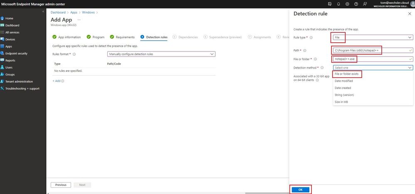Show info tooltip for Path

tap(305, 51)
